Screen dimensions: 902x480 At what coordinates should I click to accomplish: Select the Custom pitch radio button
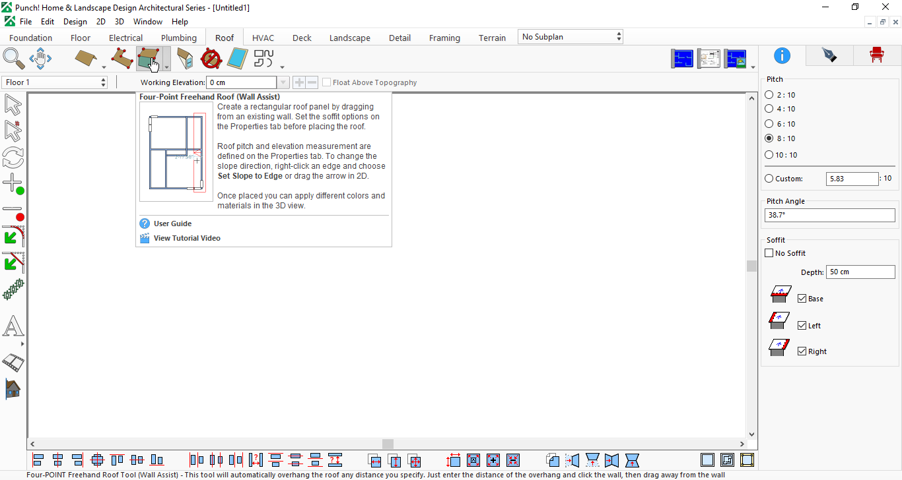(769, 179)
